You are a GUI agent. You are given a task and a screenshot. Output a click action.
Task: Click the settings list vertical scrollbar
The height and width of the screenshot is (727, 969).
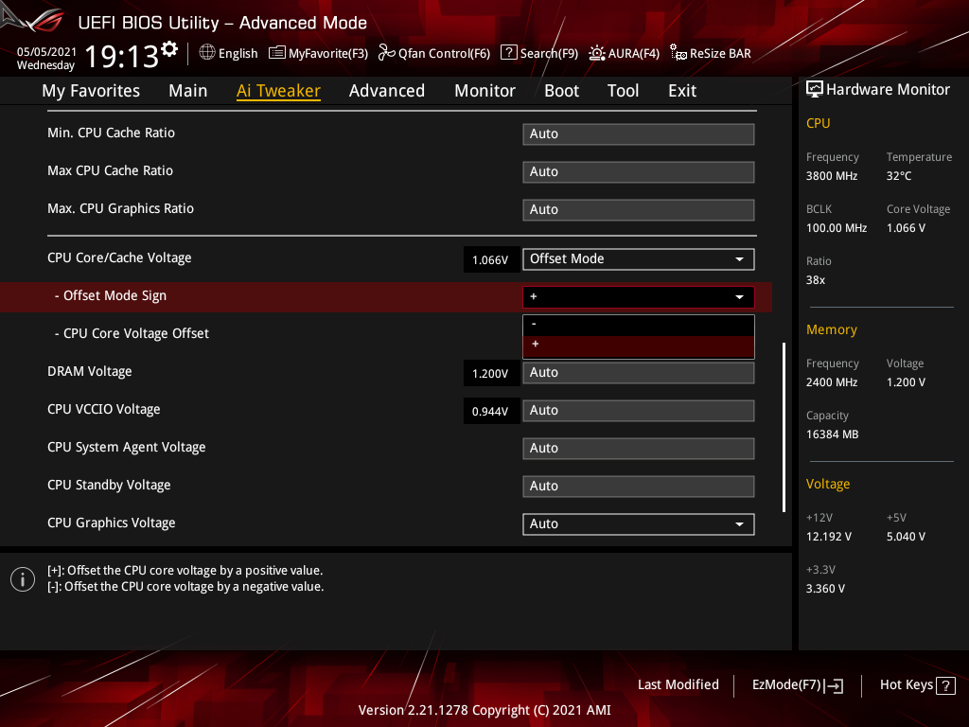(784, 426)
